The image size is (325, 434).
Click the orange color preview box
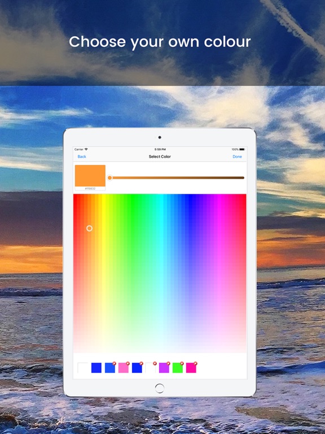90,176
